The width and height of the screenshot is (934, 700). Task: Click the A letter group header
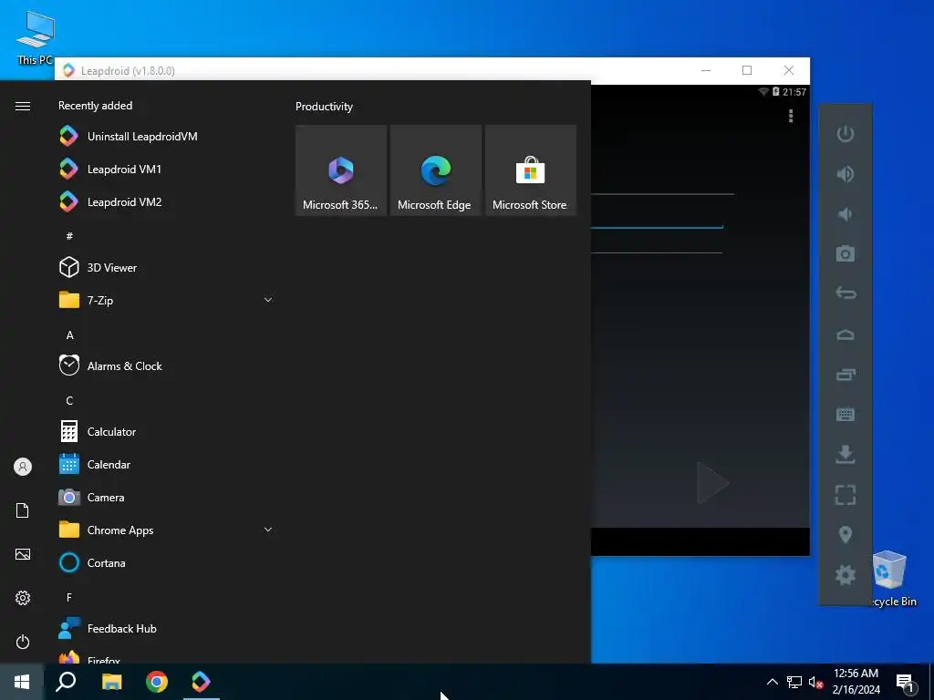pyautogui.click(x=69, y=335)
